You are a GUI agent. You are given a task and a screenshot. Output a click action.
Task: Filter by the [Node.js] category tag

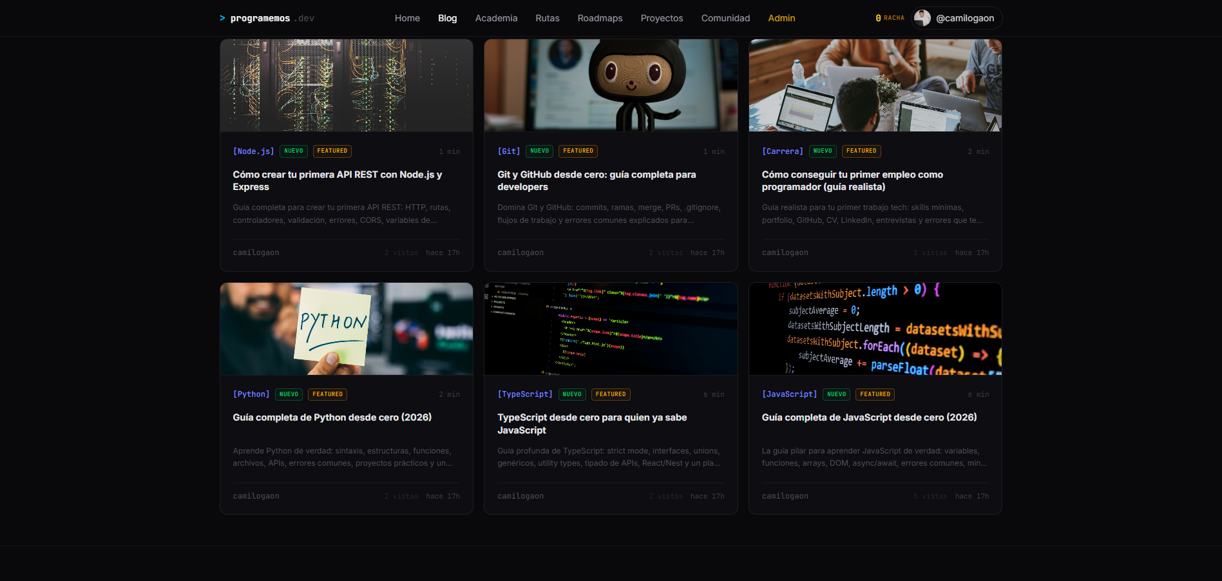coord(253,151)
